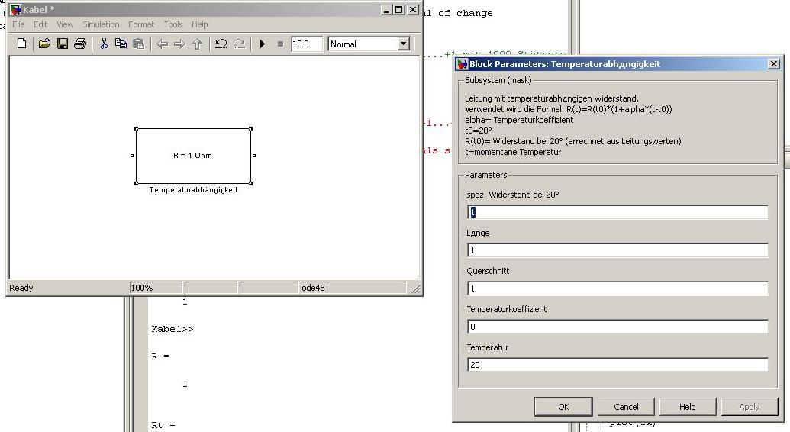Viewport: 790px width, 432px height.
Task: Start simulation with the play button
Action: [263, 44]
